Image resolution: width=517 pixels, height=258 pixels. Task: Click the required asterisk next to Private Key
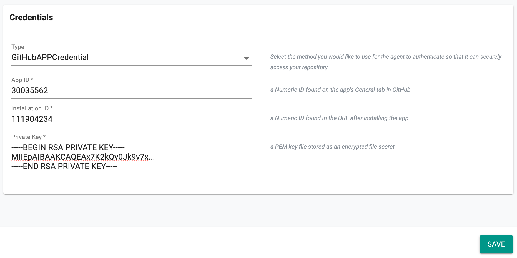coord(44,136)
